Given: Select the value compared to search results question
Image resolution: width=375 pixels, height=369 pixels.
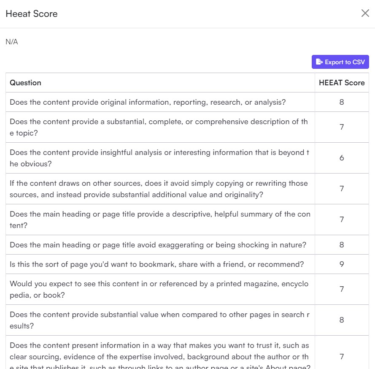Looking at the screenshot, I should pos(159,320).
